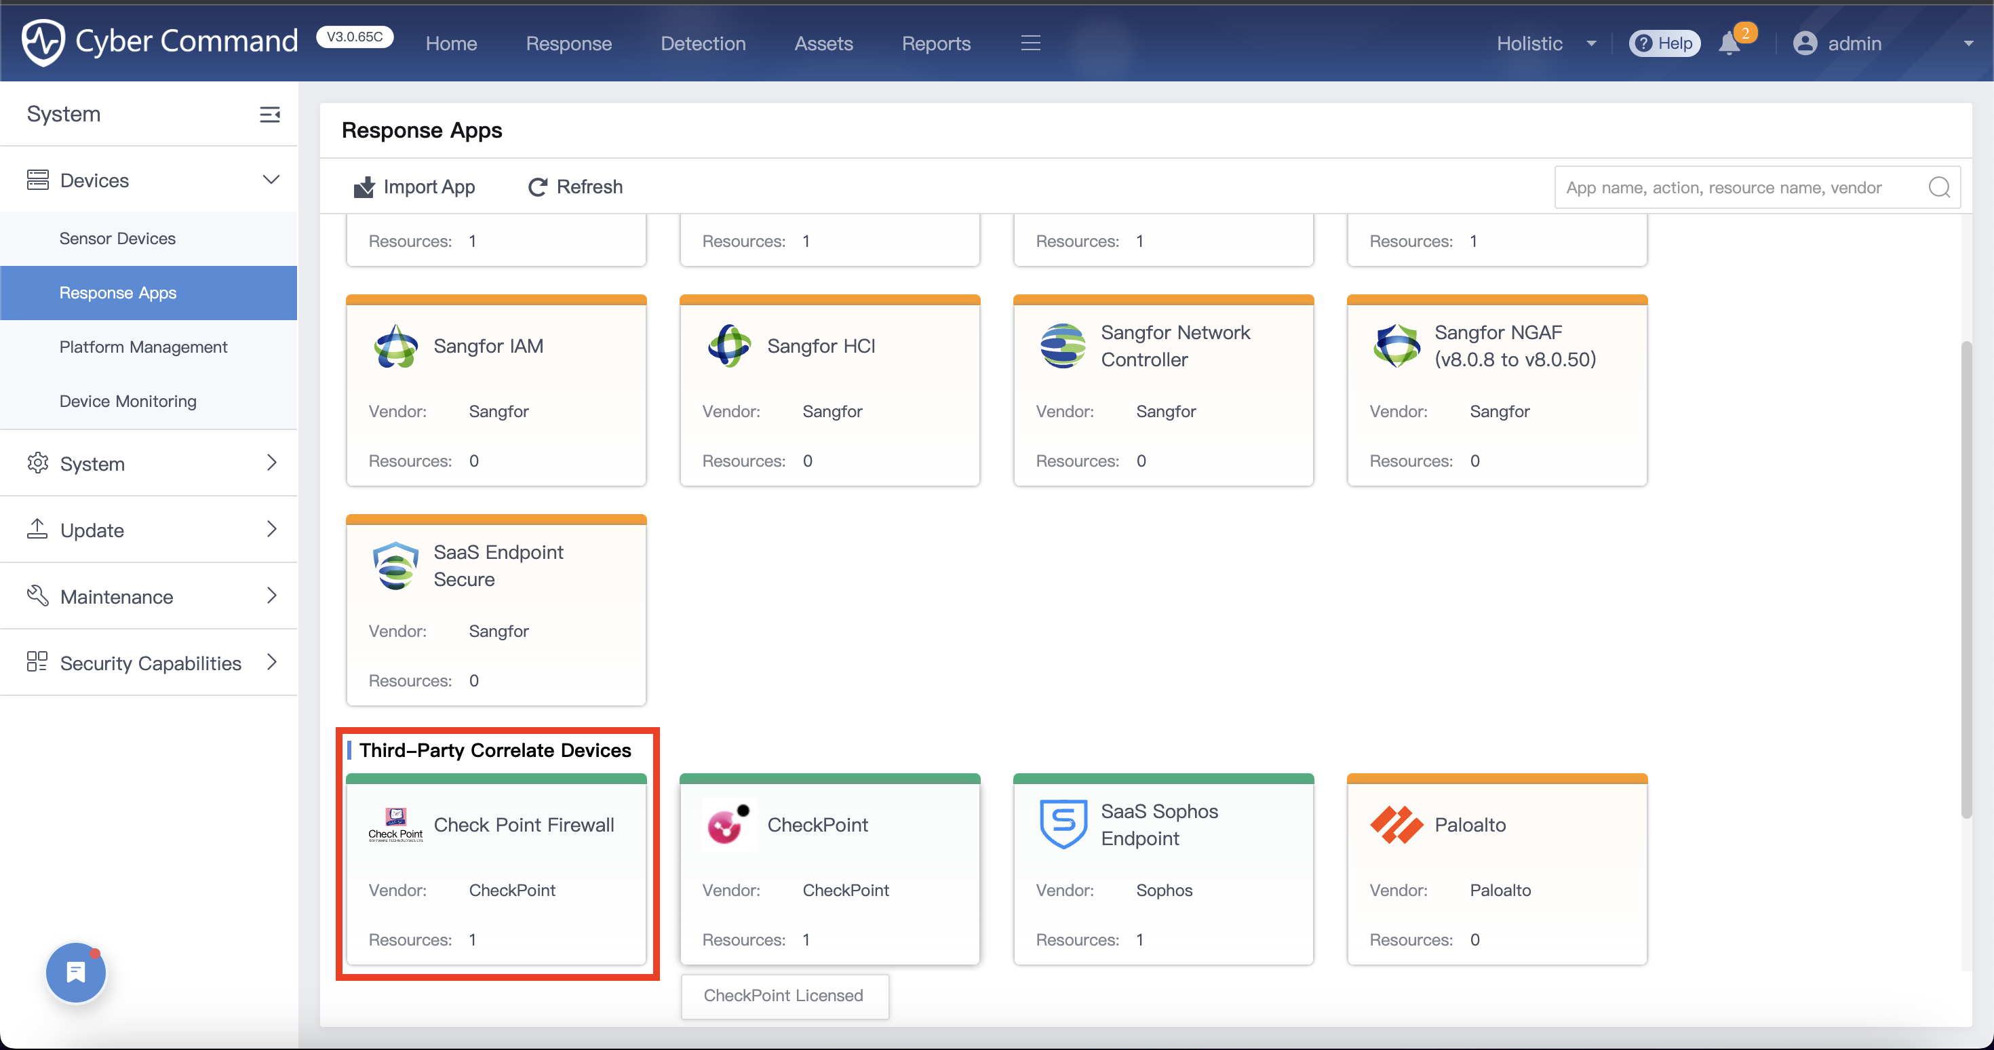Click the notification count badge 2
The image size is (1994, 1050).
[1744, 33]
